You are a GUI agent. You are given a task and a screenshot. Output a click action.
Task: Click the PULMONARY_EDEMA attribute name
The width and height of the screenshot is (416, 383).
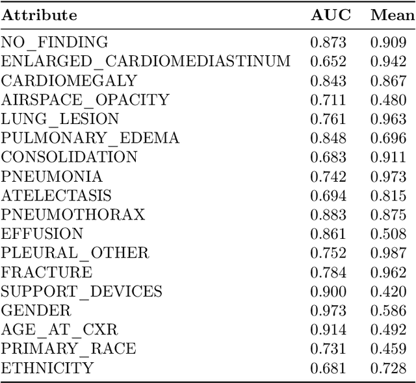[90, 138]
